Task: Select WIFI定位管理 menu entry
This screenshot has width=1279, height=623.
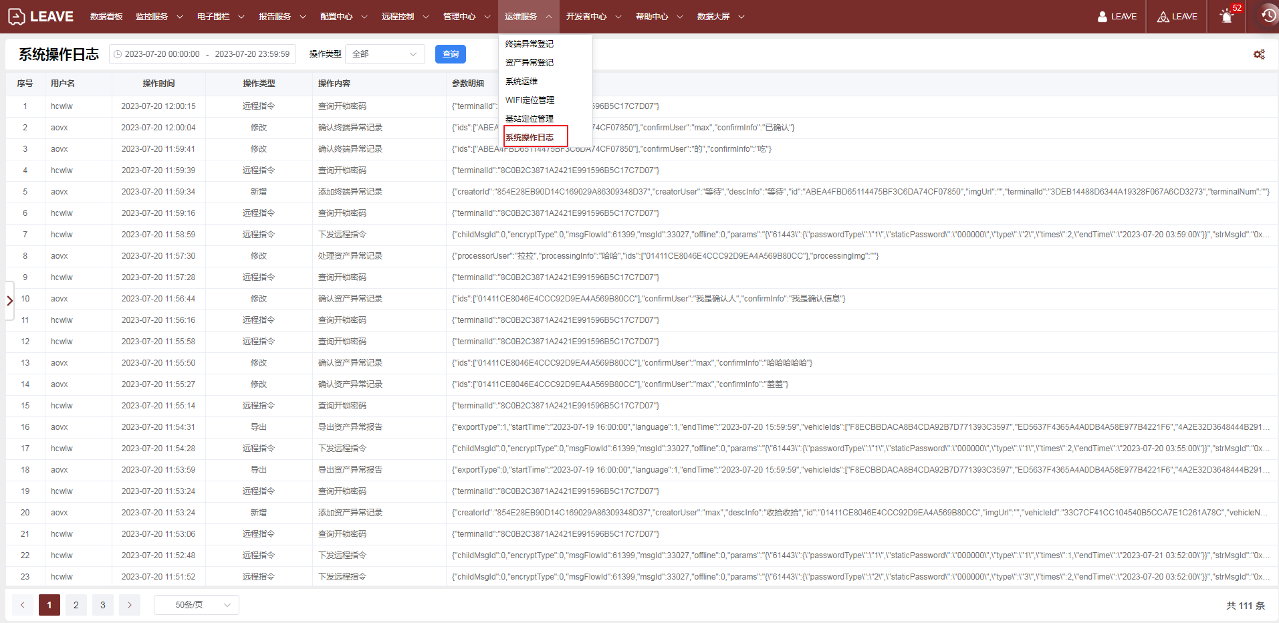Action: [x=530, y=100]
